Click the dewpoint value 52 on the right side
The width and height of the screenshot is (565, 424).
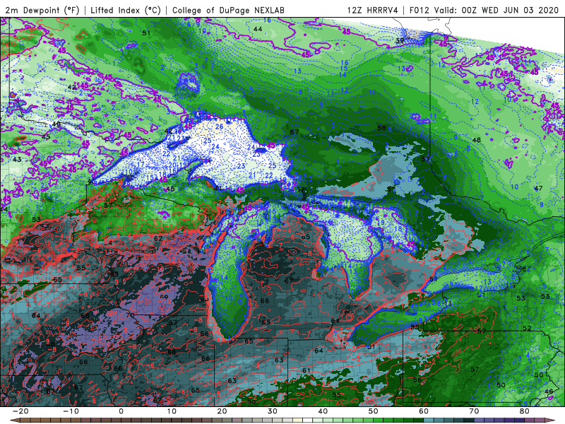coord(527,328)
